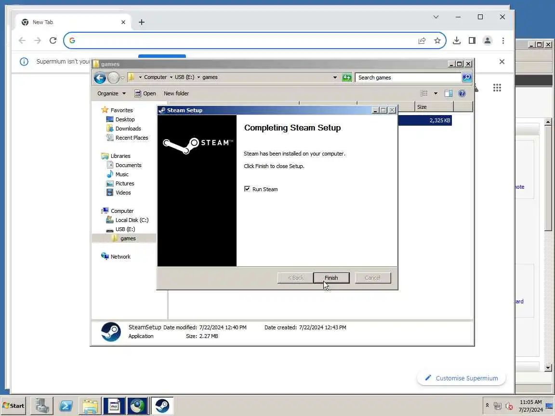Click New folder in Explorer toolbar
The height and width of the screenshot is (416, 555).
click(176, 93)
